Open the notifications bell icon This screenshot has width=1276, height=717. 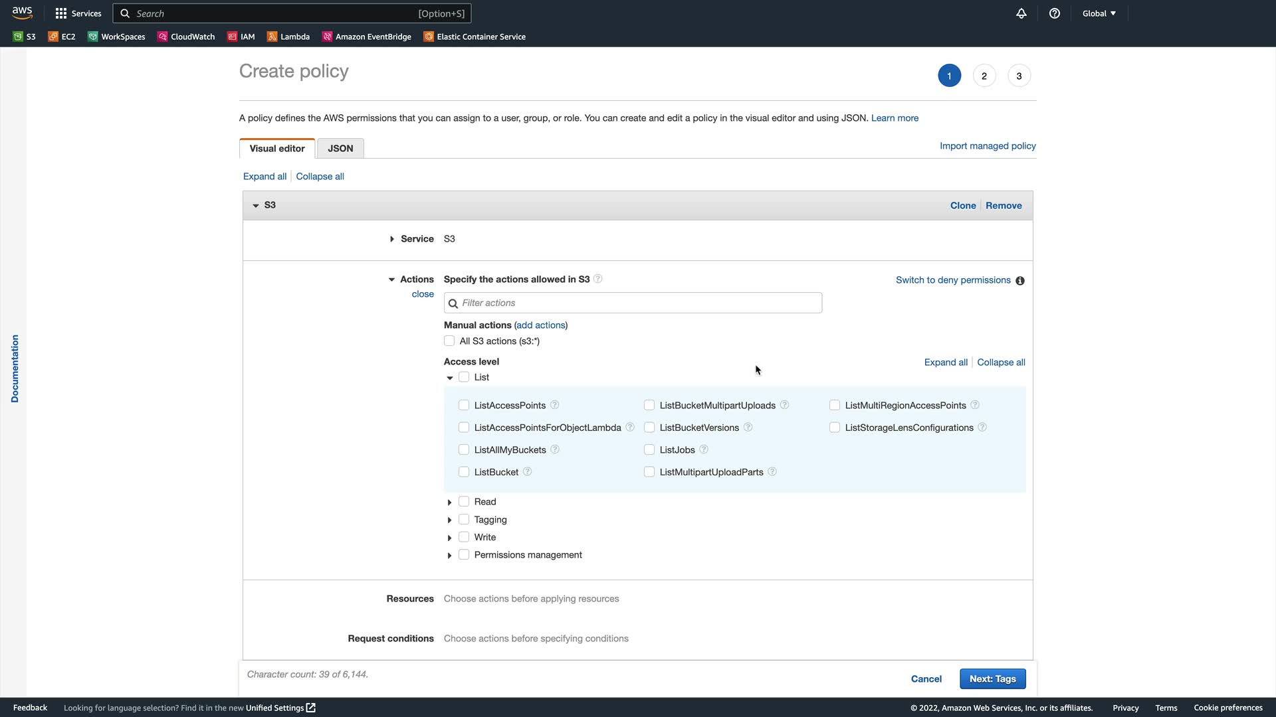click(x=1021, y=13)
